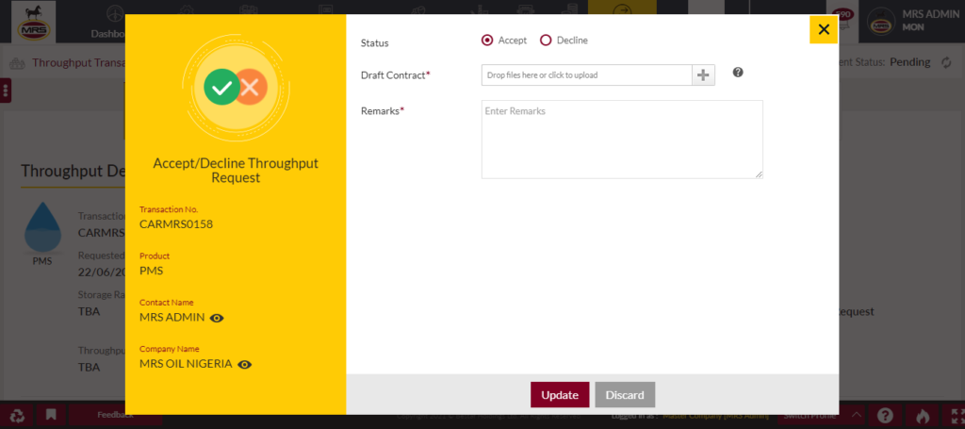Focus the Enter Remarks text area
Image resolution: width=965 pixels, height=429 pixels.
622,140
